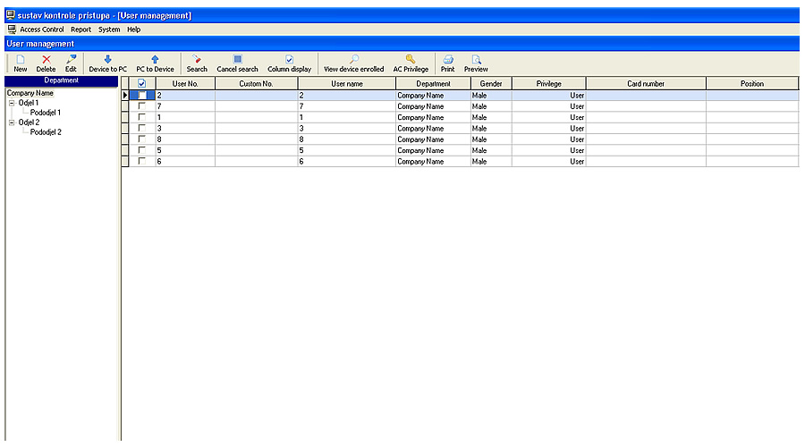Click the Card number column header
This screenshot has width=805, height=447.
(646, 84)
